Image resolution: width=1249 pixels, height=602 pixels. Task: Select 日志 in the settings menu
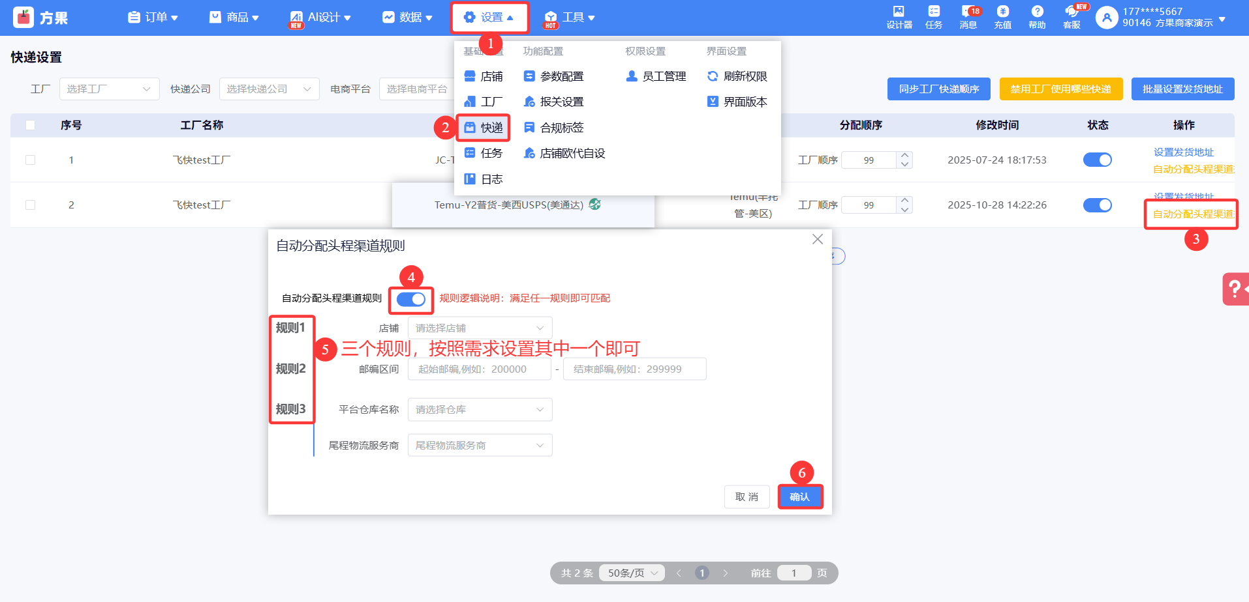[x=484, y=179]
